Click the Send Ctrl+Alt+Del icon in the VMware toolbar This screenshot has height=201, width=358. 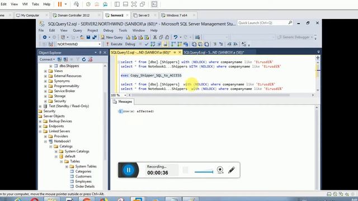pos(76,4)
